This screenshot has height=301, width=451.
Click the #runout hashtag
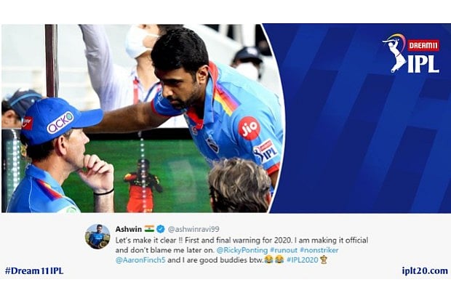click(x=284, y=250)
